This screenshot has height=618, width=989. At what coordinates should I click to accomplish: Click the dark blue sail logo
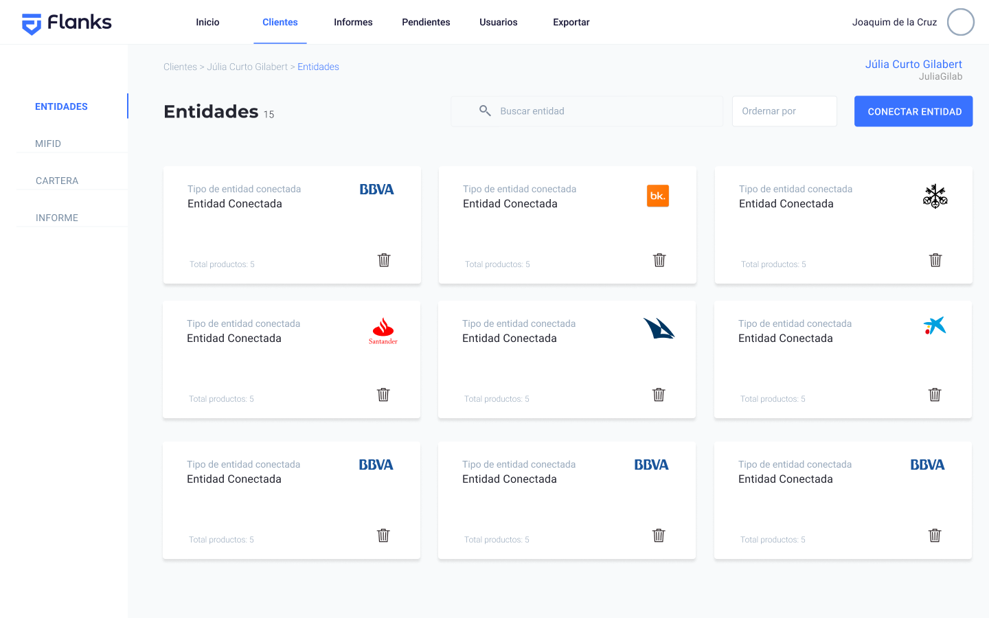[659, 328]
